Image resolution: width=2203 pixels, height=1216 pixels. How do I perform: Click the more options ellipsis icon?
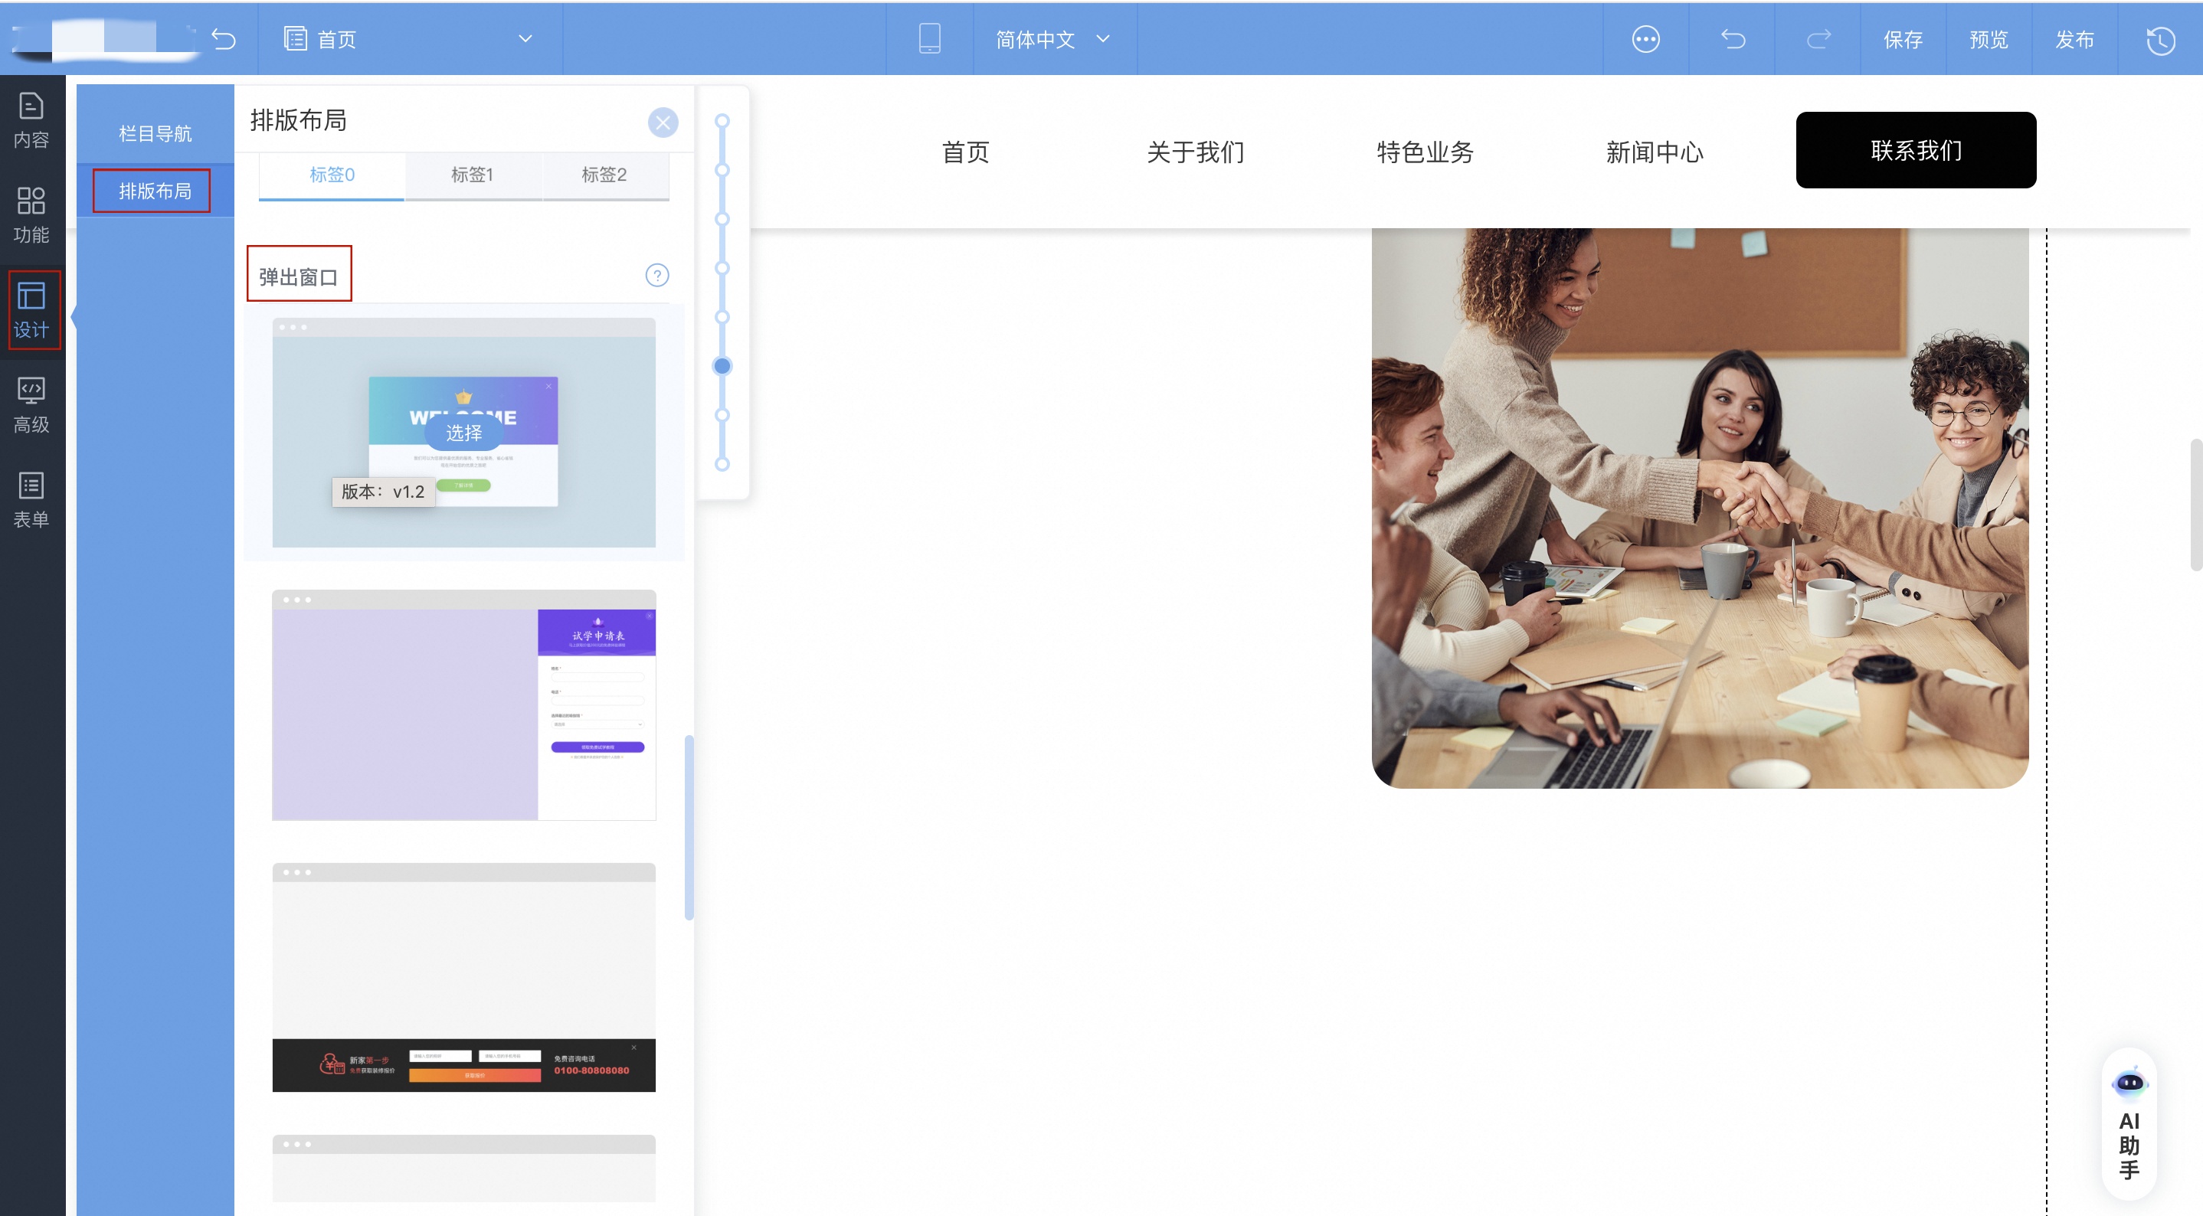tap(1645, 39)
